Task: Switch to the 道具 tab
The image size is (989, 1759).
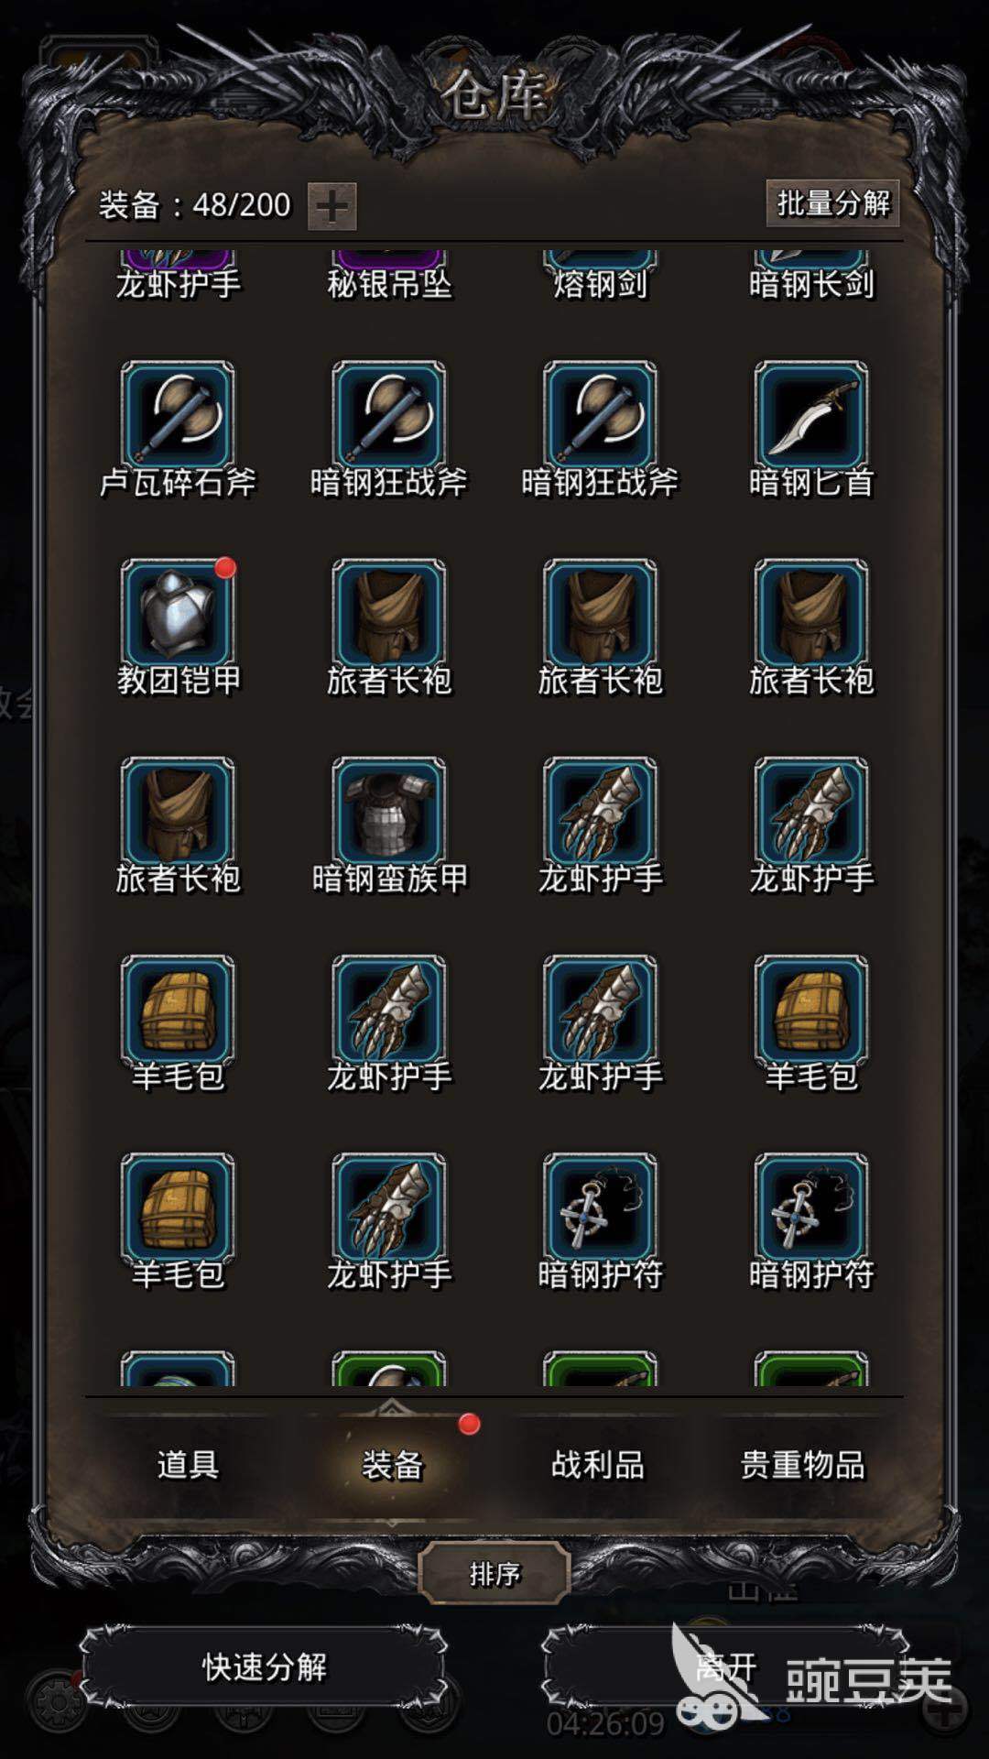Action: click(188, 1464)
